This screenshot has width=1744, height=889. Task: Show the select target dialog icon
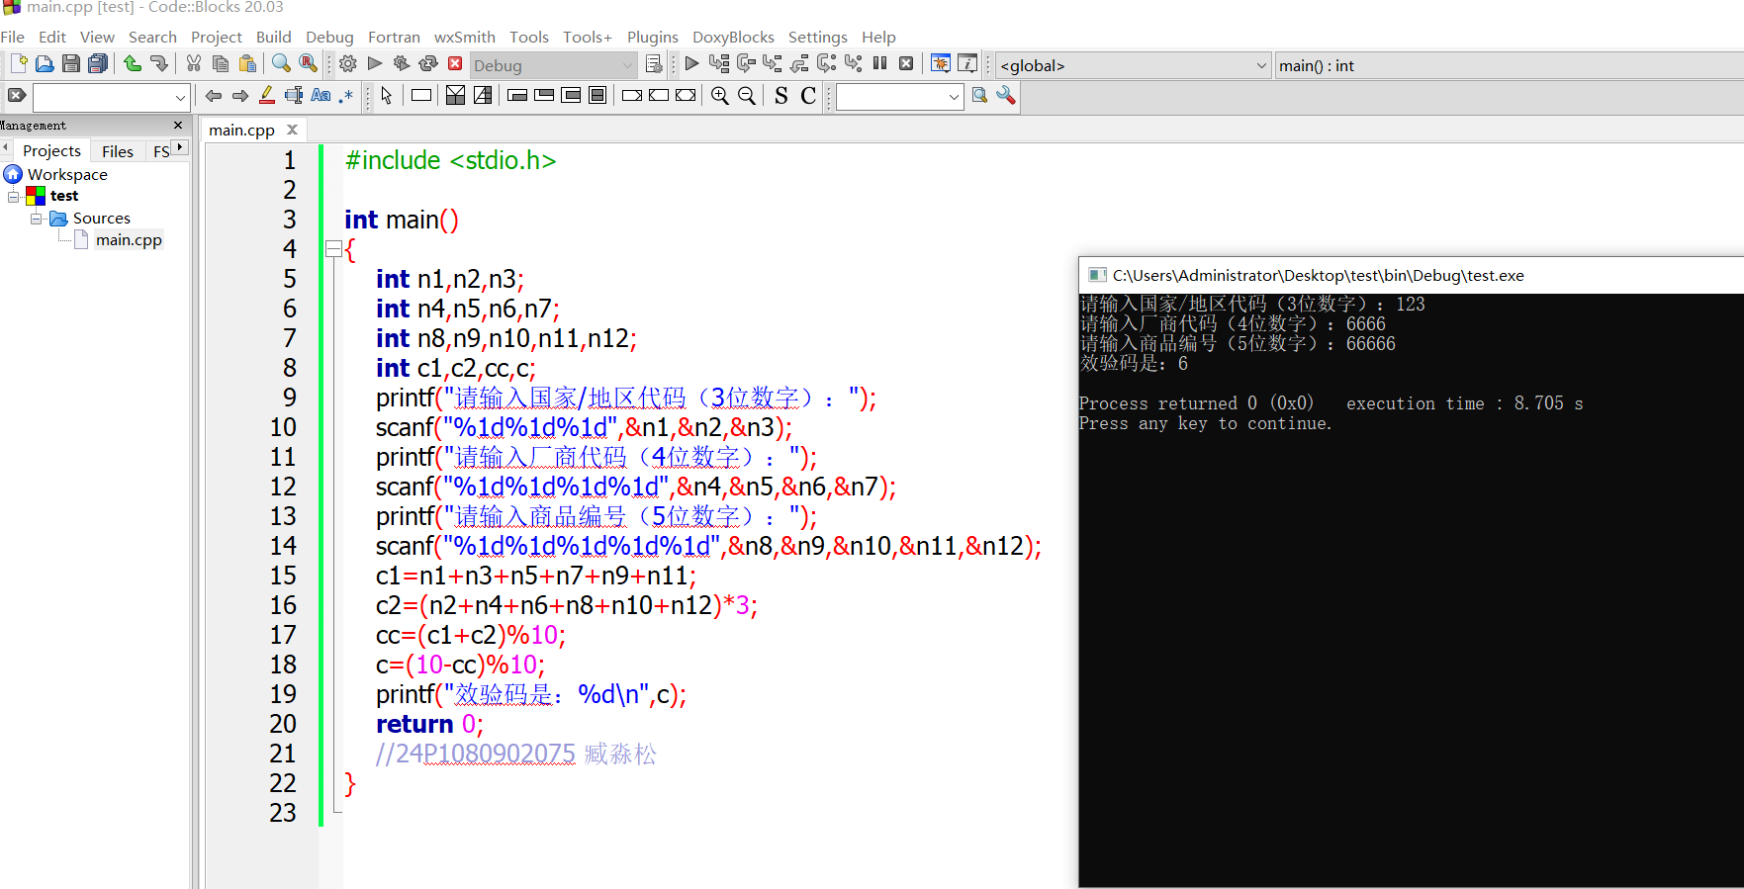click(654, 64)
